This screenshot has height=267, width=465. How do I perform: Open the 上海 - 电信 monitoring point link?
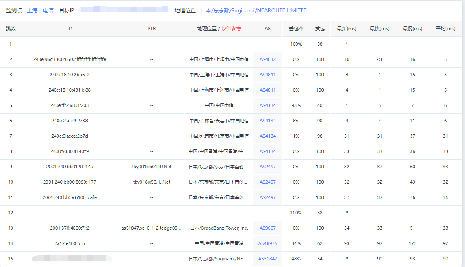40,10
